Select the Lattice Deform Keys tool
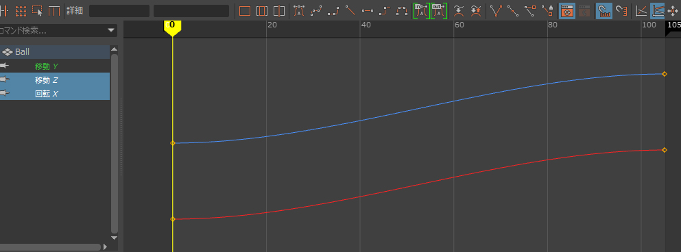The height and width of the screenshot is (252, 681). tap(21, 11)
